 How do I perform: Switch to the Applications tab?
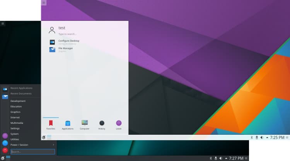(x=68, y=125)
